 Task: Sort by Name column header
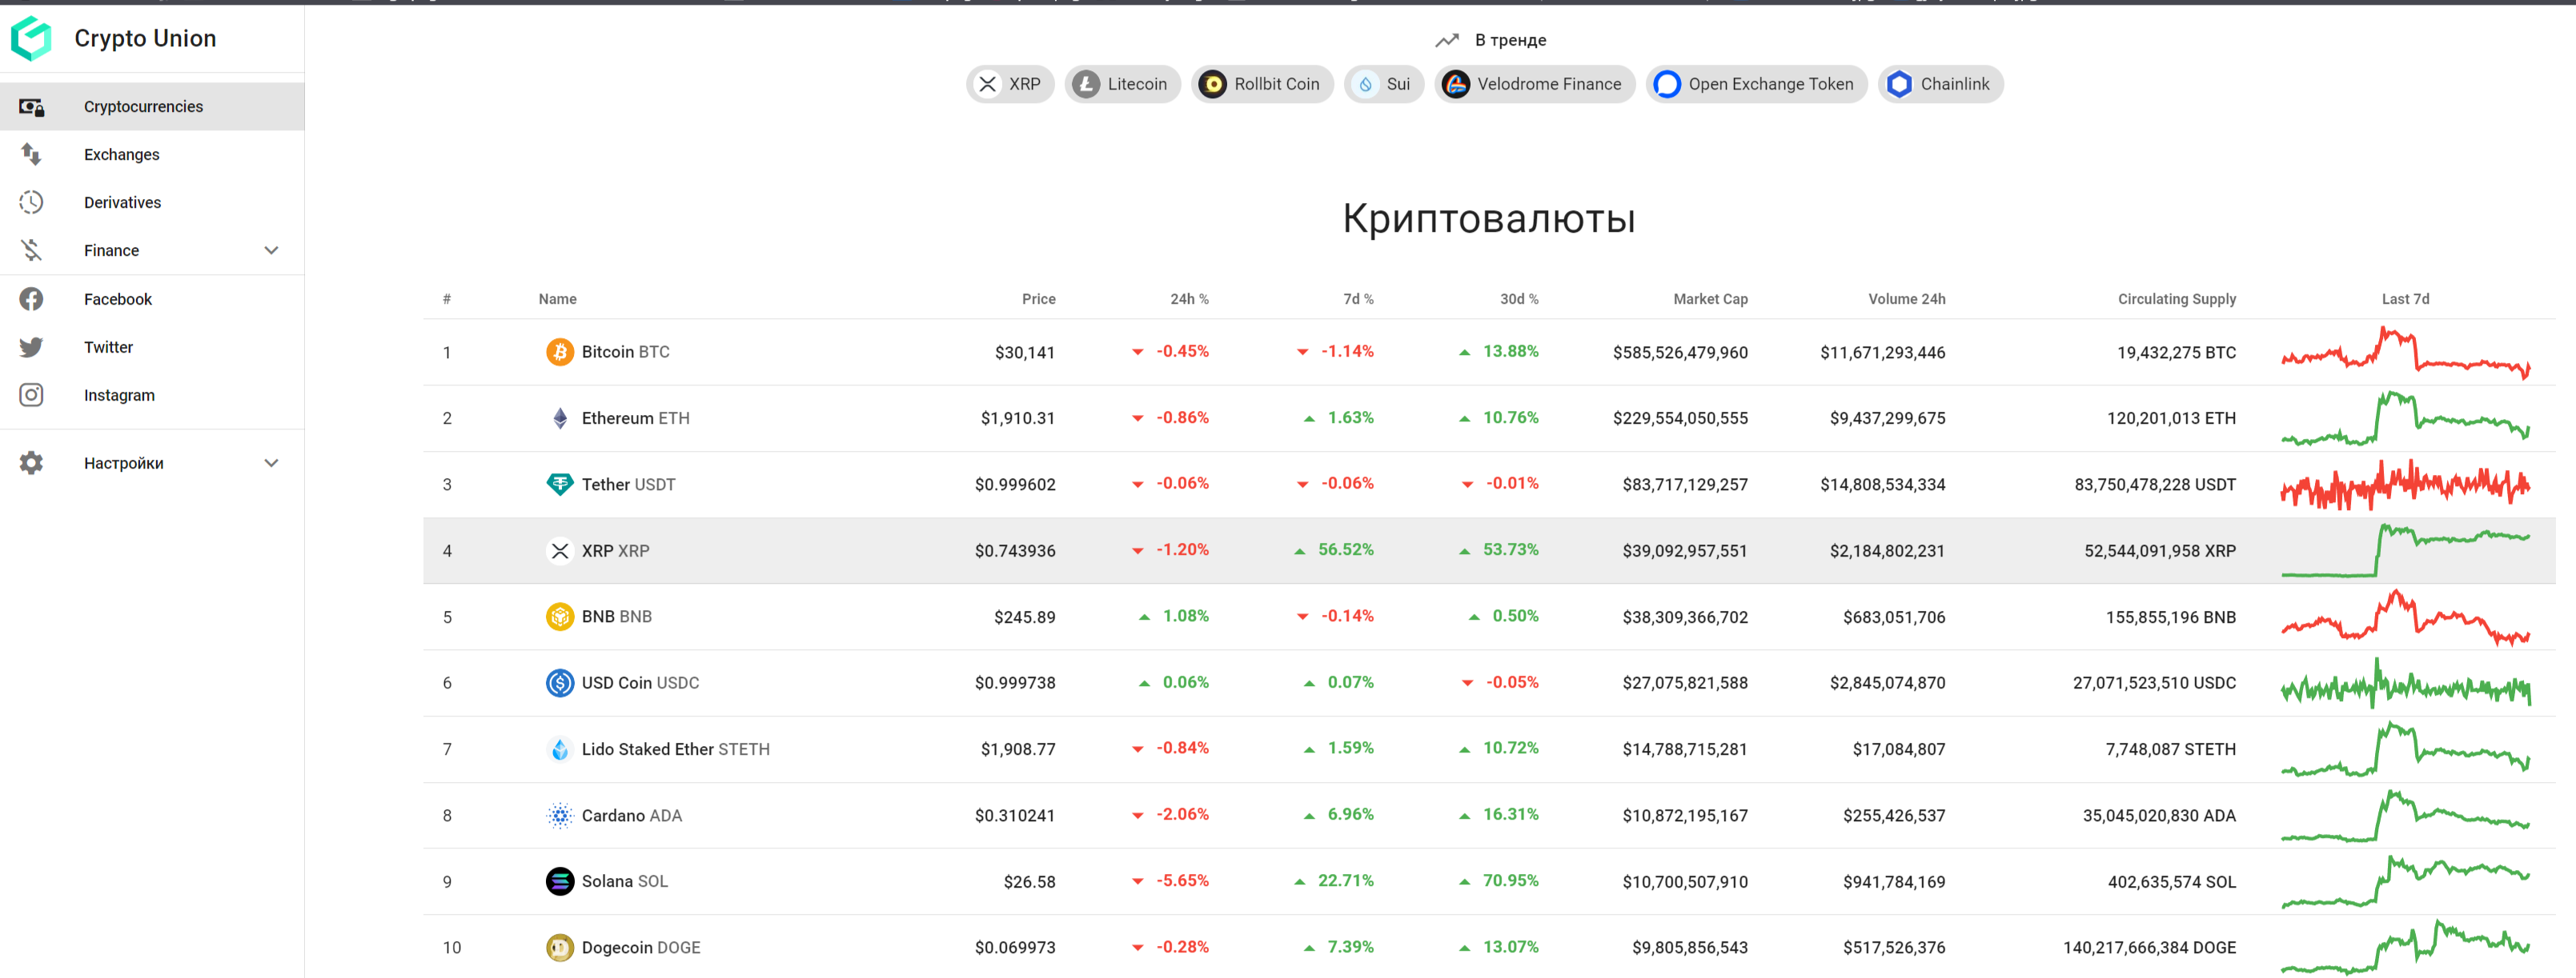[557, 299]
